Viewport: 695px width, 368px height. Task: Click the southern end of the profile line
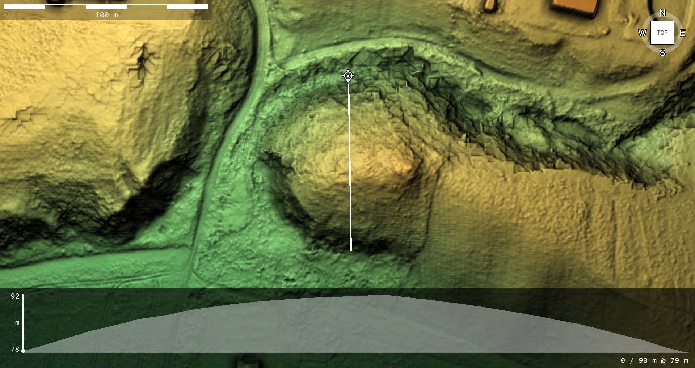(351, 250)
